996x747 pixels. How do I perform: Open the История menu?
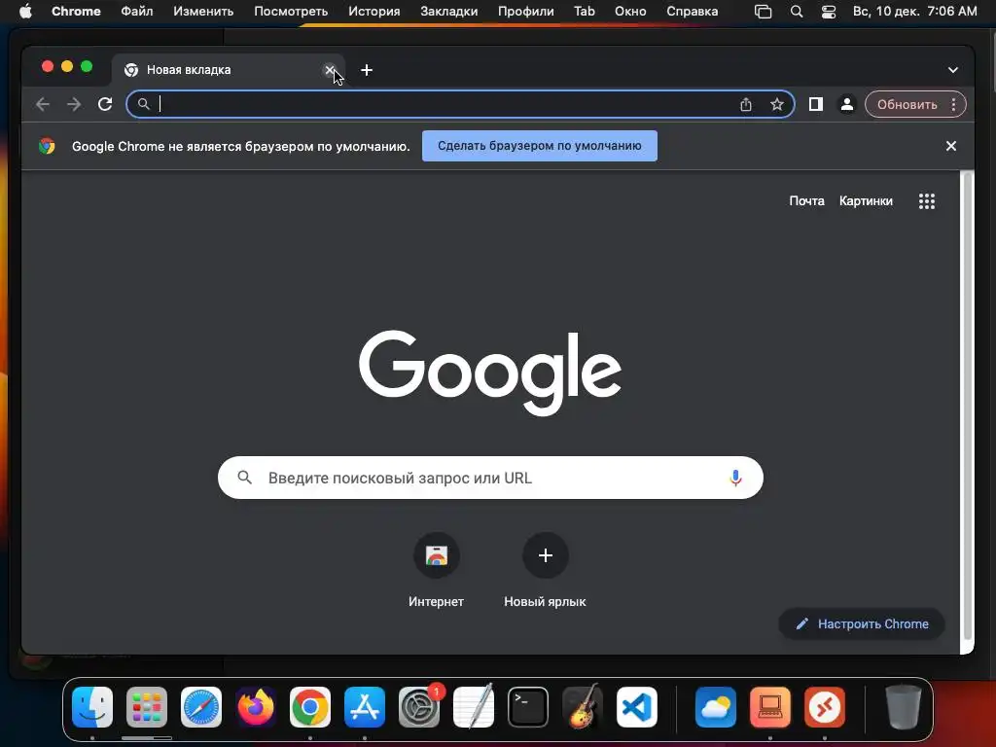click(x=374, y=12)
